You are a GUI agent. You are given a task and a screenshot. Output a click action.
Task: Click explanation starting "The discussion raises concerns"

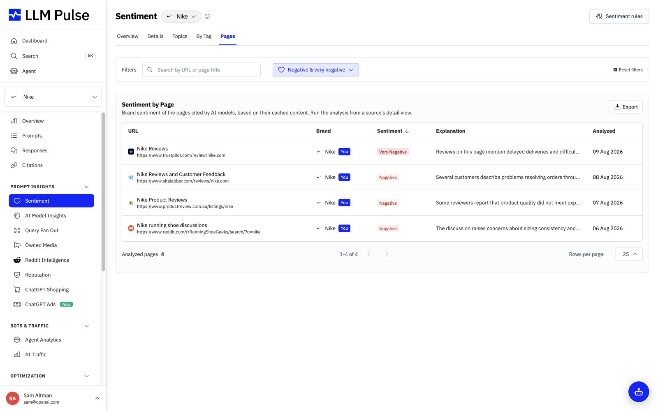[508, 228]
